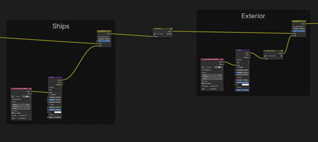The image size is (318, 142).
Task: Select the Ships frame title
Action: click(x=61, y=25)
